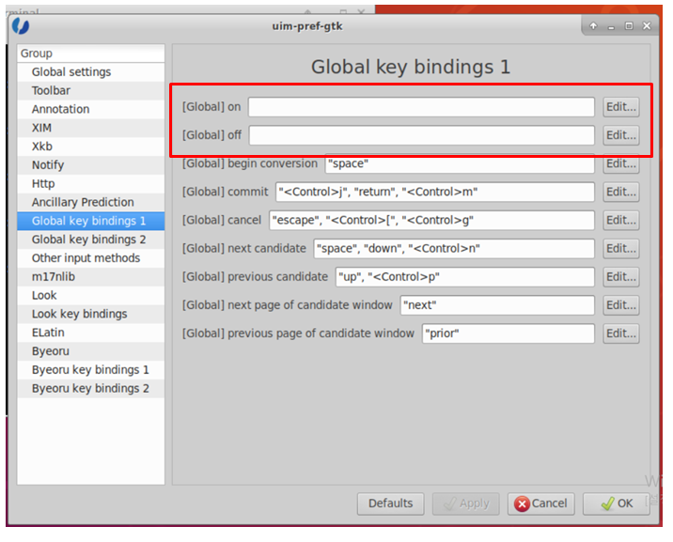Click the Group column header
The width and height of the screenshot is (673, 542).
(90, 54)
